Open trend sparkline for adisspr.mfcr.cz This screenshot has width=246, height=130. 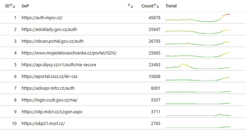tap(198, 92)
